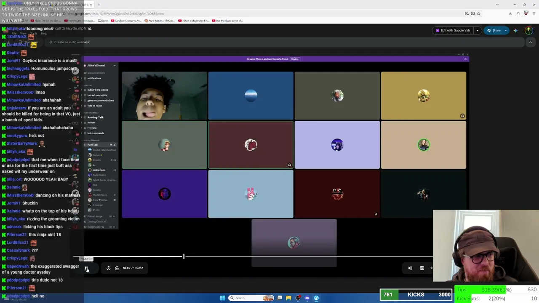Select the dark red background call tile
This screenshot has width=539, height=303.
coord(251,145)
